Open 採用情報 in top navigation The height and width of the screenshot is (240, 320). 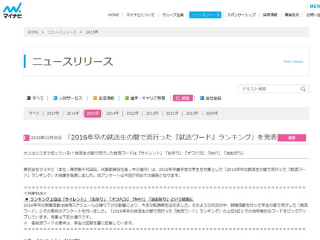[270, 15]
